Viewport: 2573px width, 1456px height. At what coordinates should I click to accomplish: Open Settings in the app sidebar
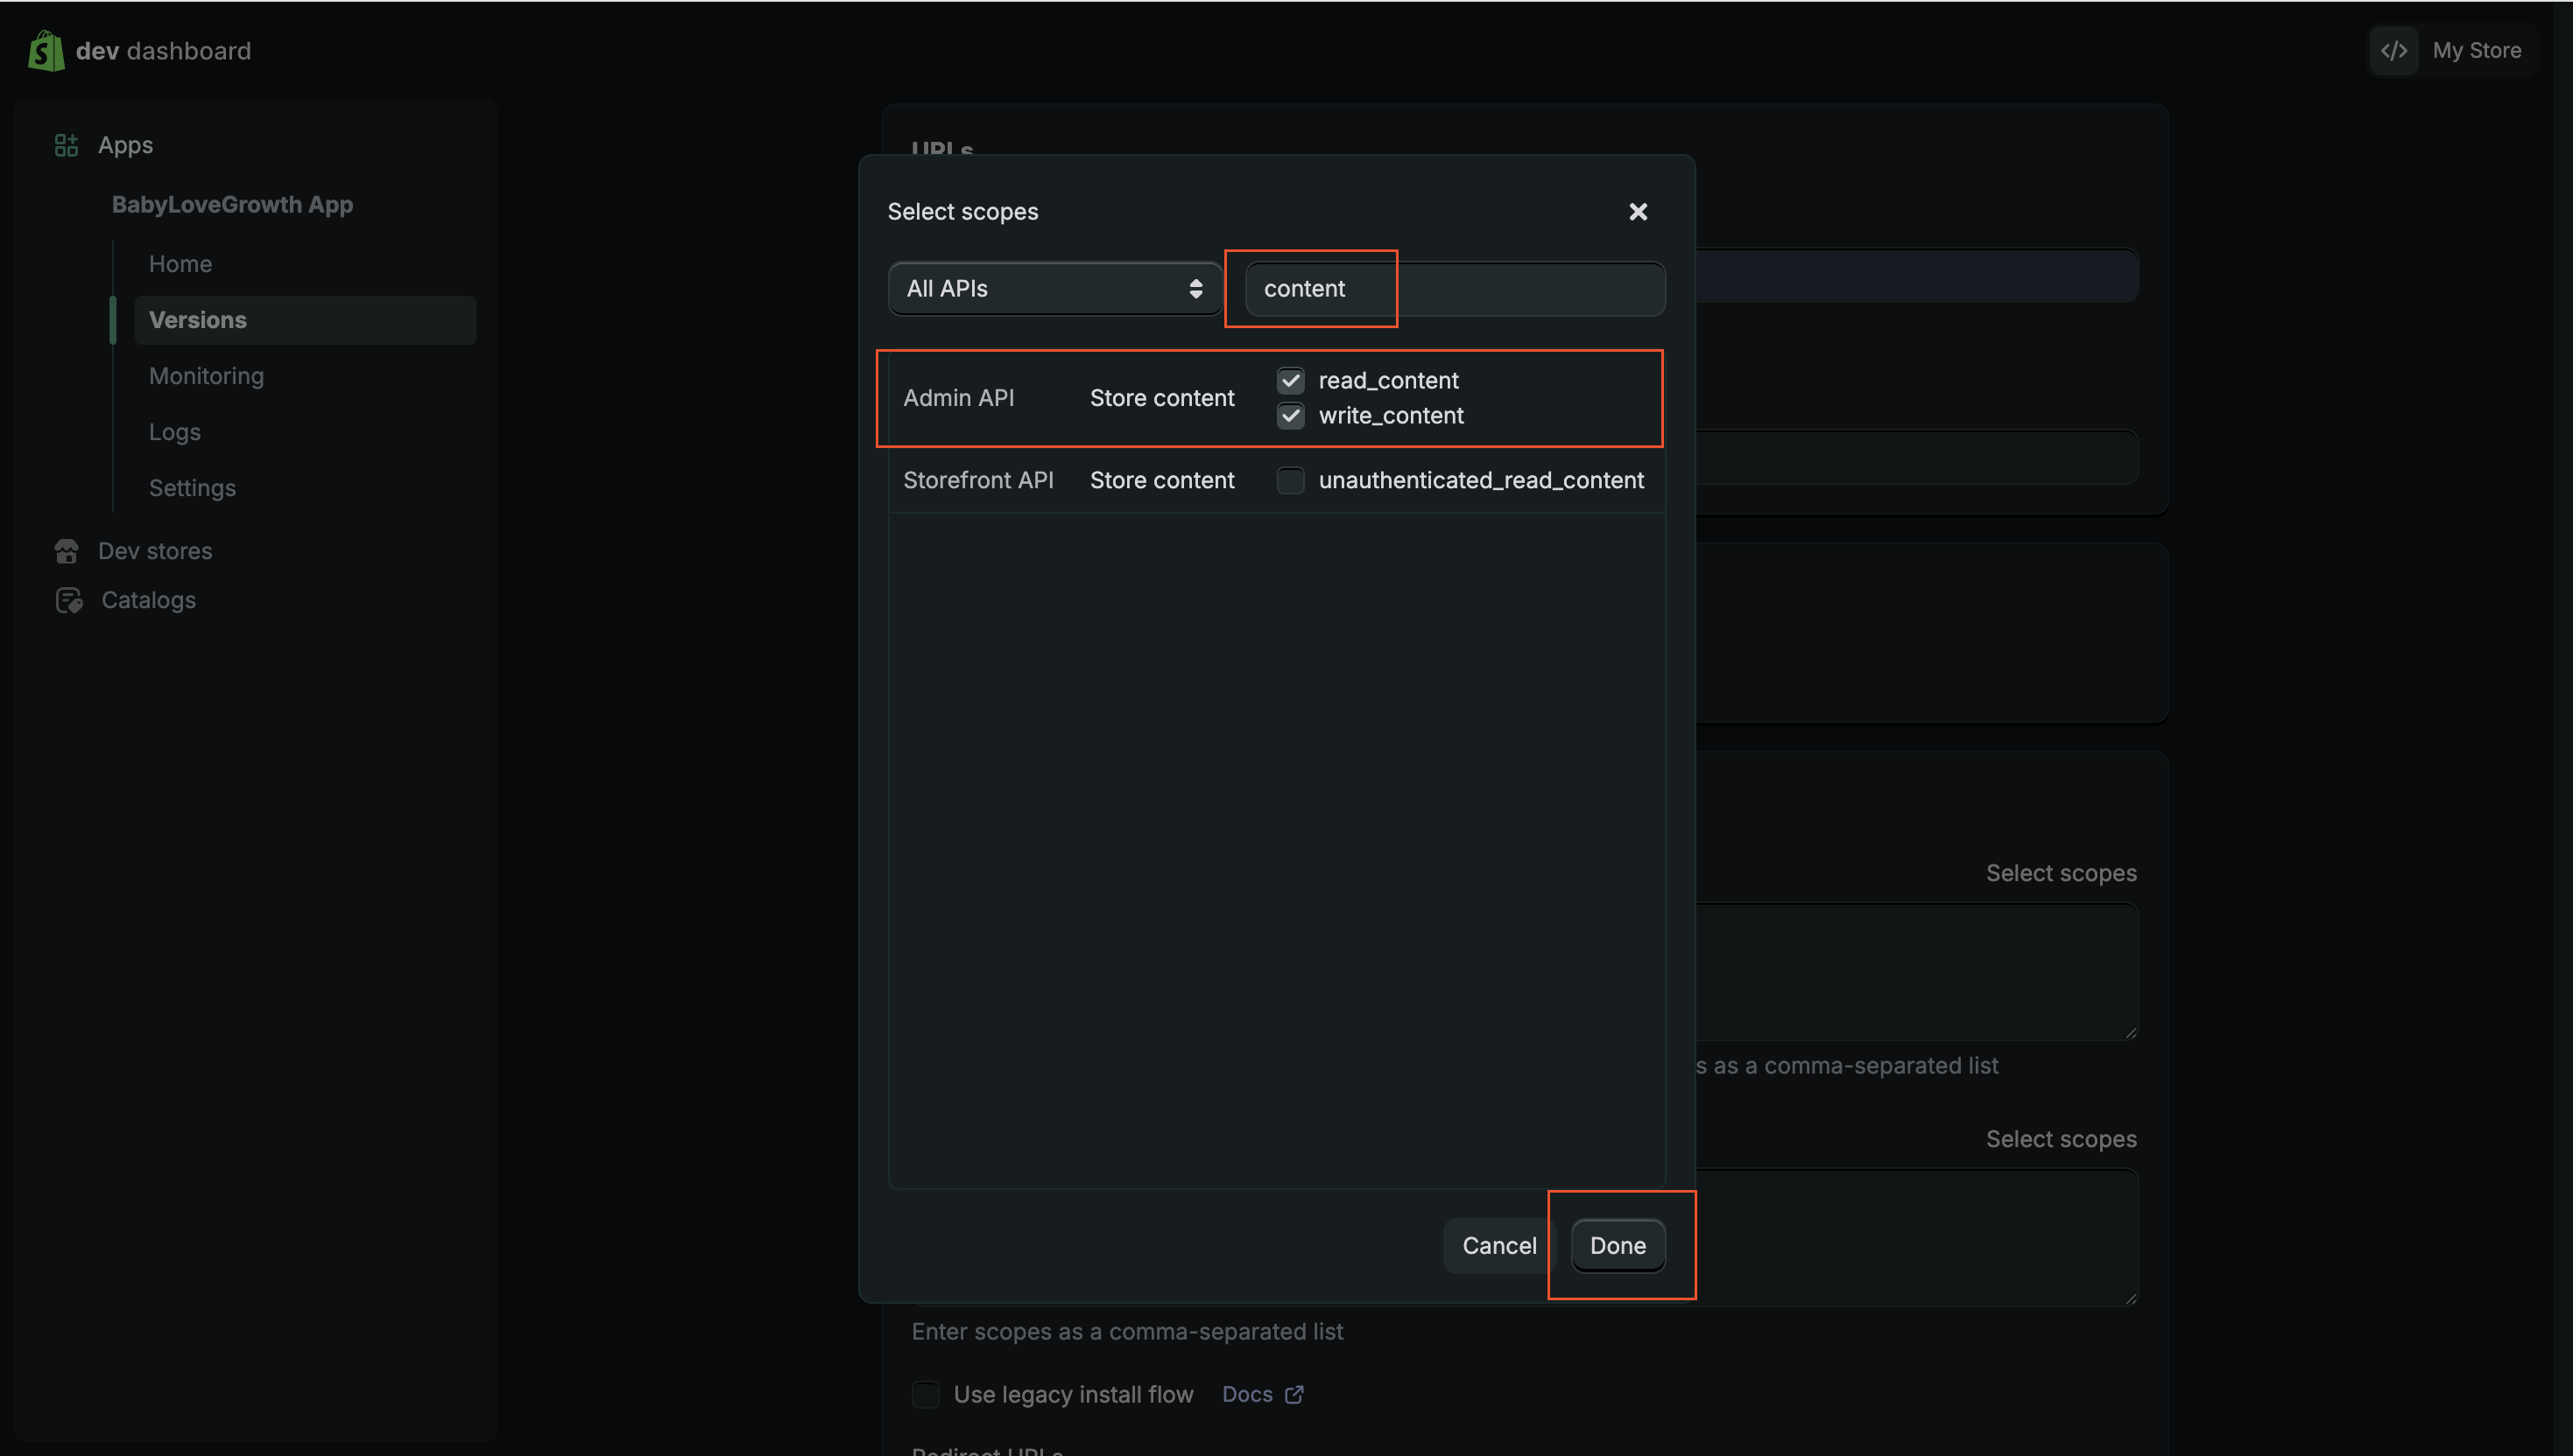point(192,488)
